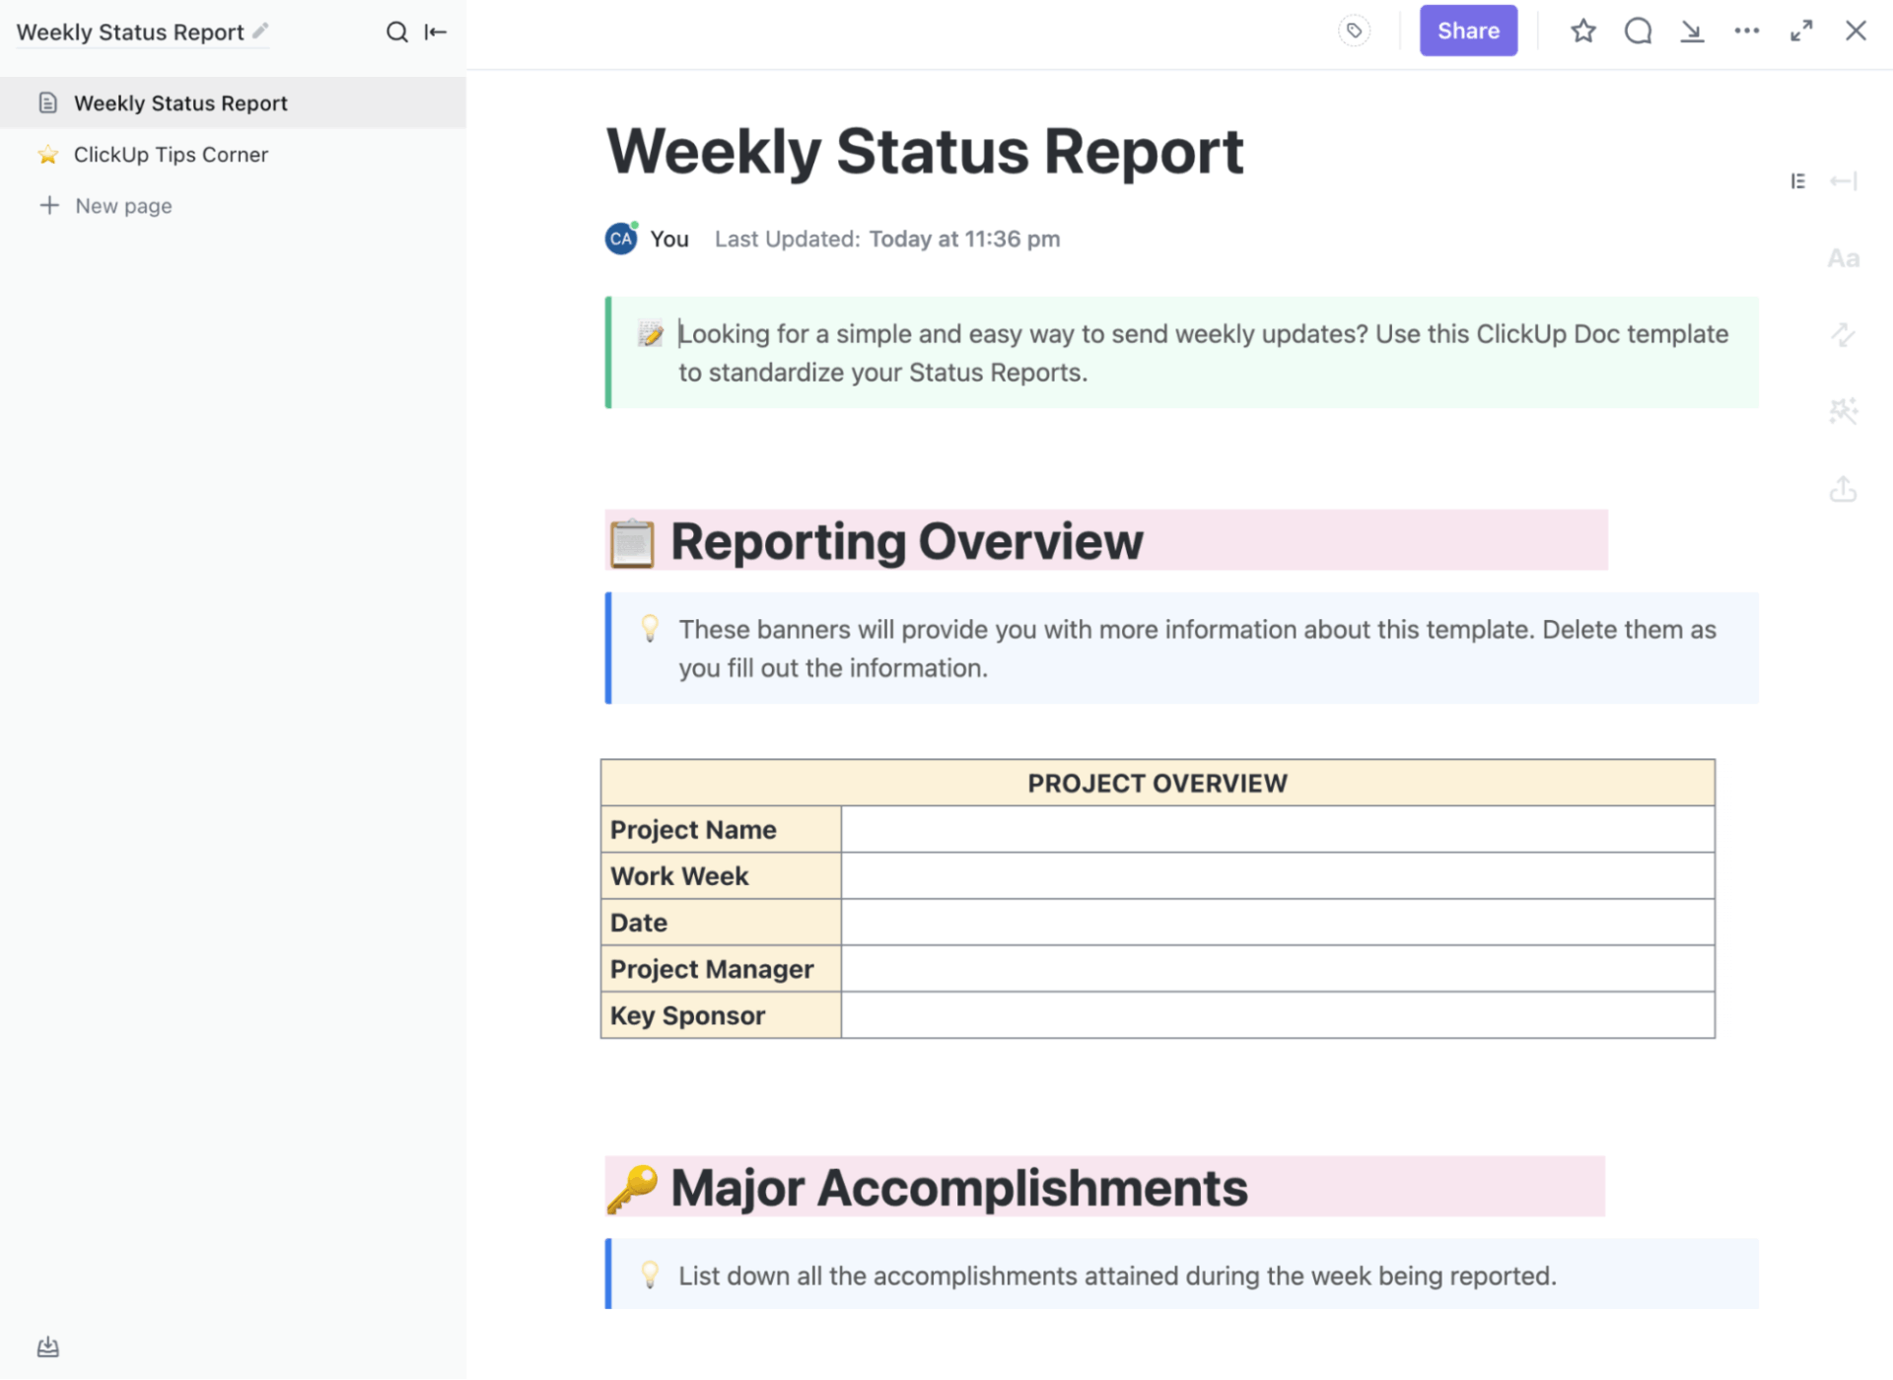Click the Project Name empty table cell

pyautogui.click(x=1278, y=829)
